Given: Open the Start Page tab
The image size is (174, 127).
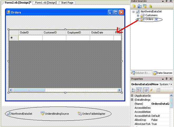Looking at the screenshot, I should pos(67,3).
